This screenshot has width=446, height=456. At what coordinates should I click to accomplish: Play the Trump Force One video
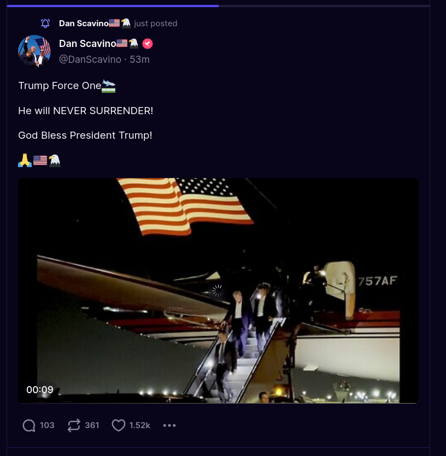218,291
